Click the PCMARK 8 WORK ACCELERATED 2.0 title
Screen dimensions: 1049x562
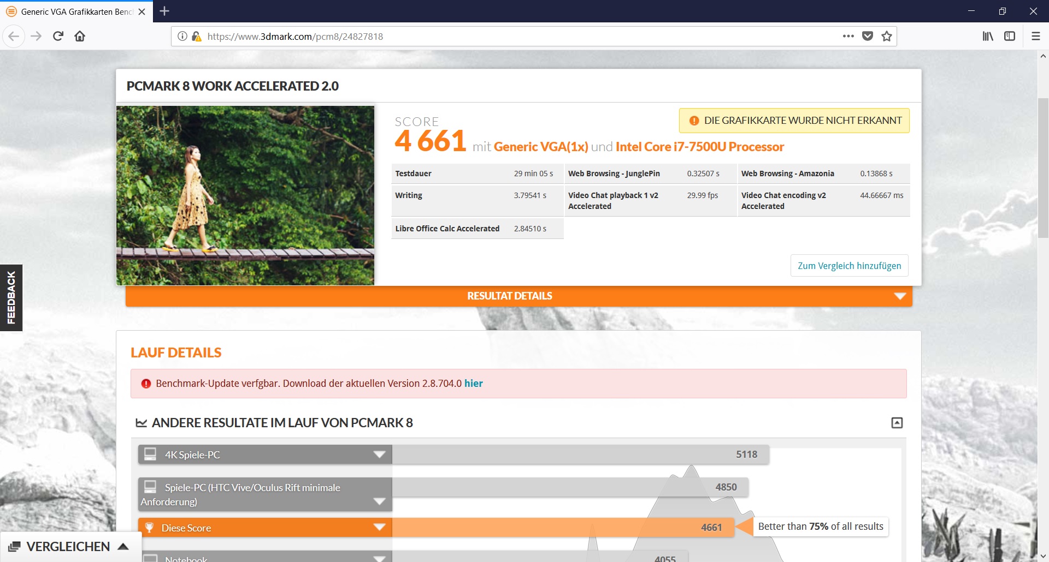233,86
